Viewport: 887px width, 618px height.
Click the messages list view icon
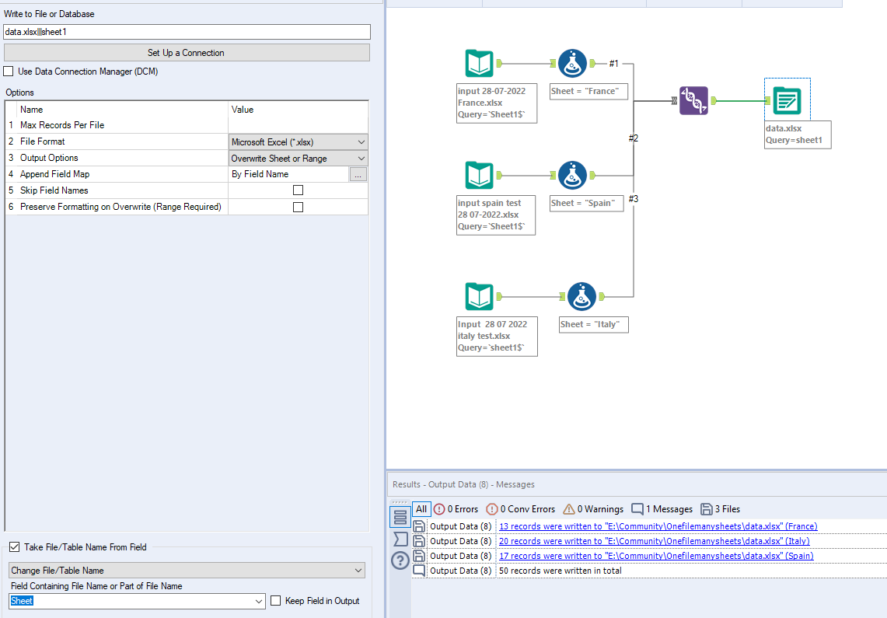pos(400,518)
